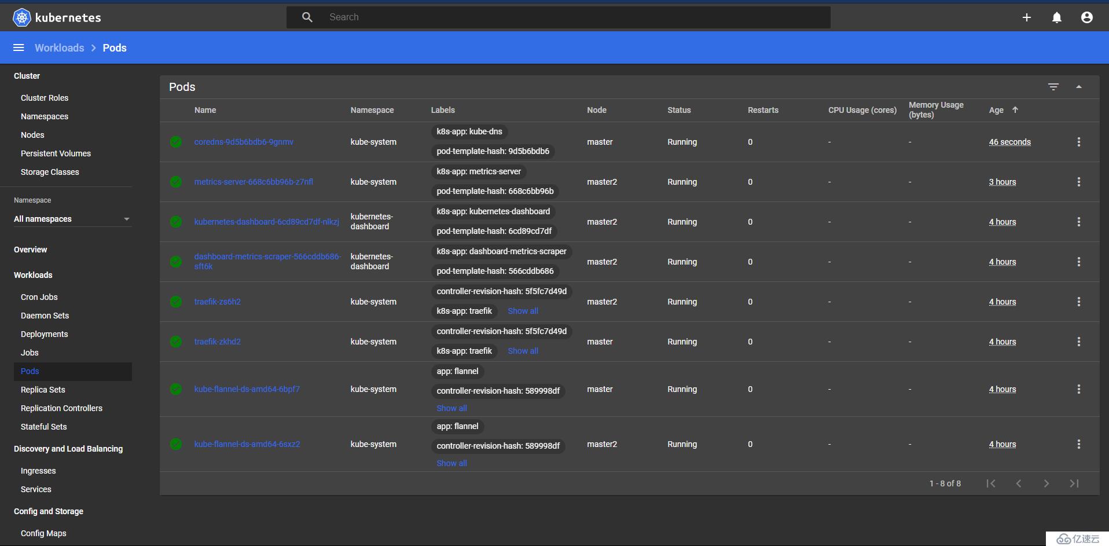The width and height of the screenshot is (1109, 546).
Task: Open Cron Jobs in sidebar
Action: point(39,297)
